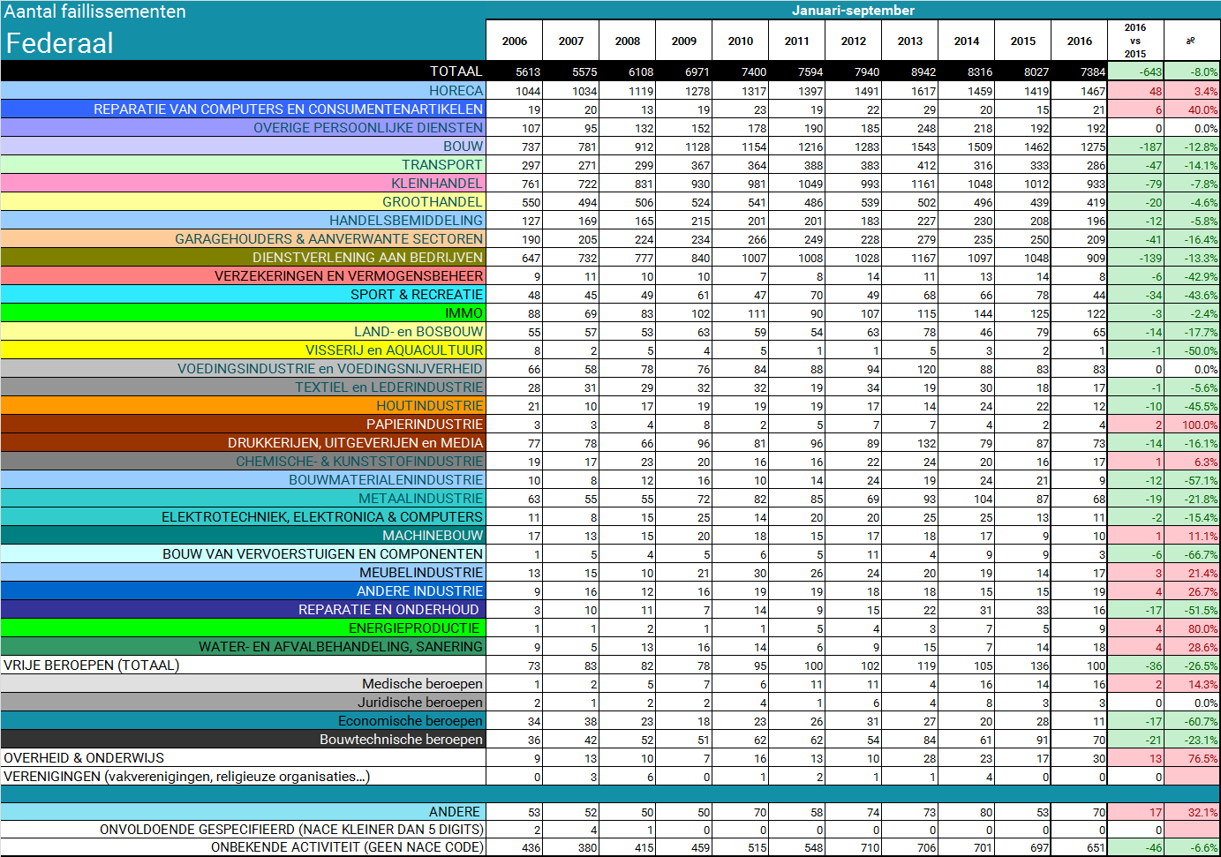
Task: Click the HANDELSBEMIDDELING row label
Action: click(x=406, y=220)
